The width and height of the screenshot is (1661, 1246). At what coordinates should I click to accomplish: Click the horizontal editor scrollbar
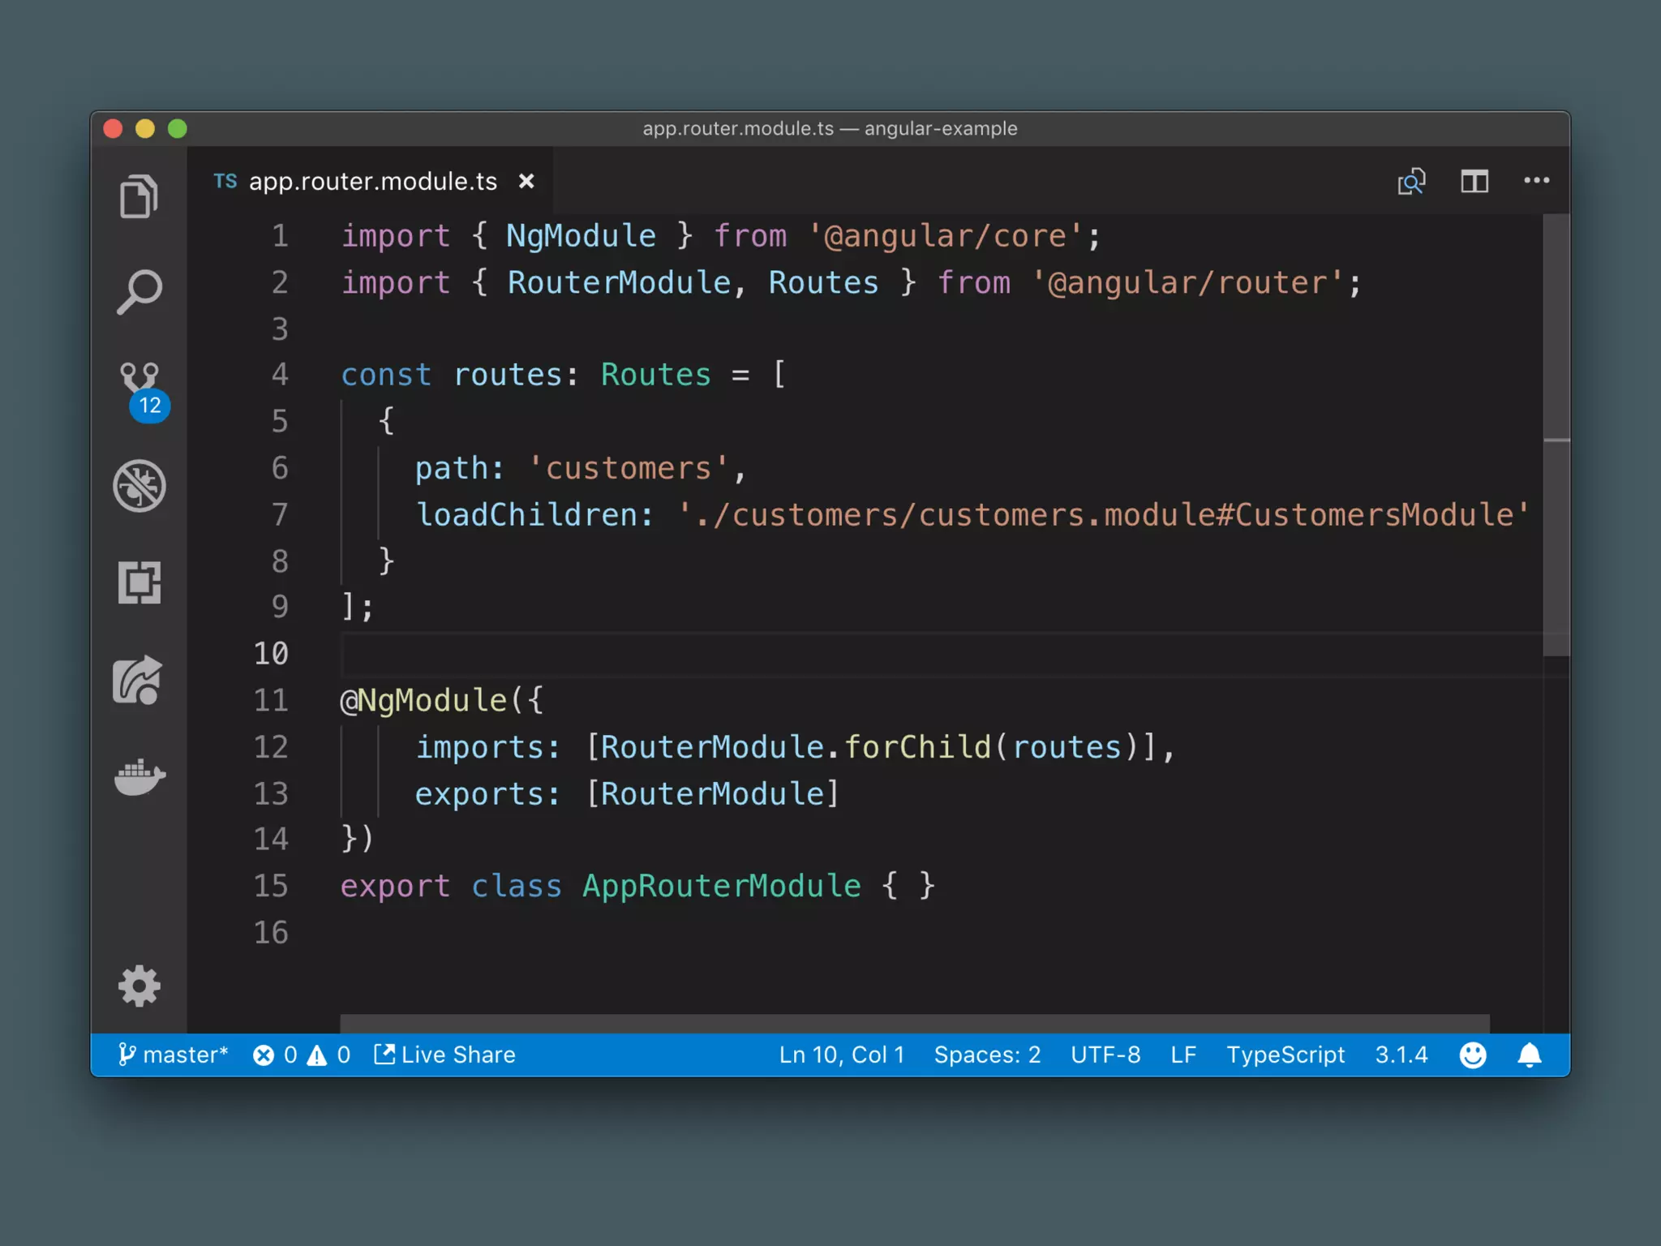click(x=915, y=1023)
